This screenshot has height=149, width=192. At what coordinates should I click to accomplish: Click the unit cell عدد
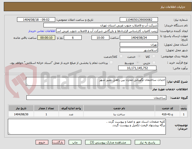pos(71,114)
